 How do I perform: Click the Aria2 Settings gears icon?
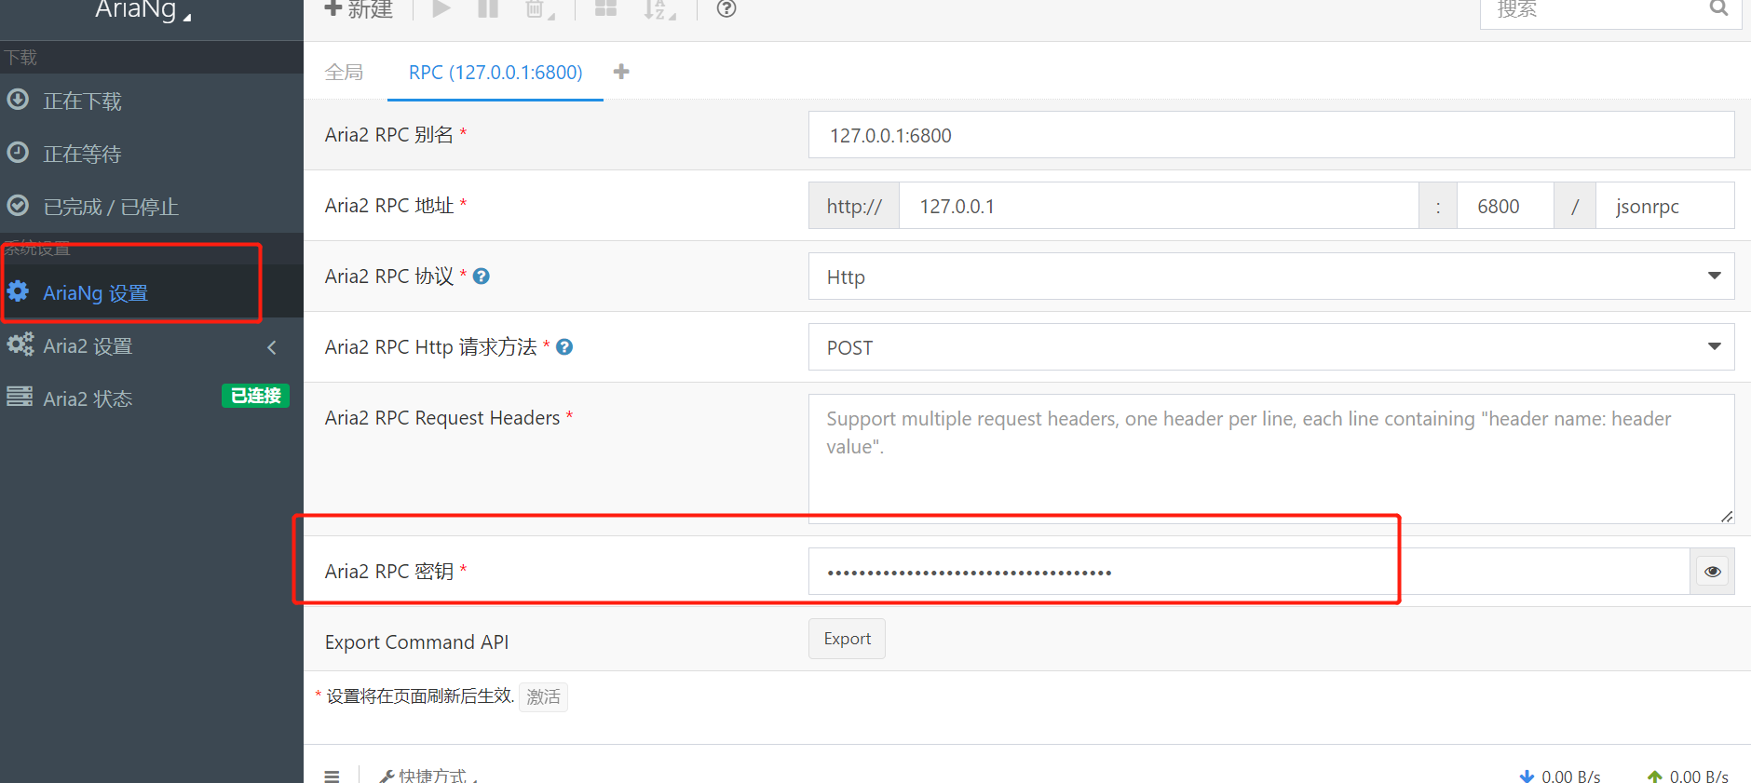pyautogui.click(x=20, y=344)
